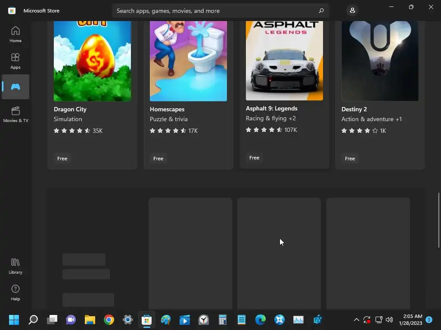Open Settings gear on taskbar
Screen dimensions: 441x330
pos(127,320)
